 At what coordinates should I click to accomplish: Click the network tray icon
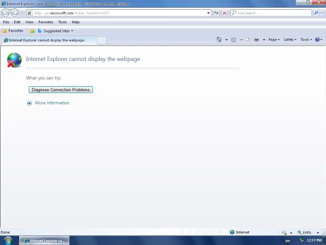[x=302, y=241]
